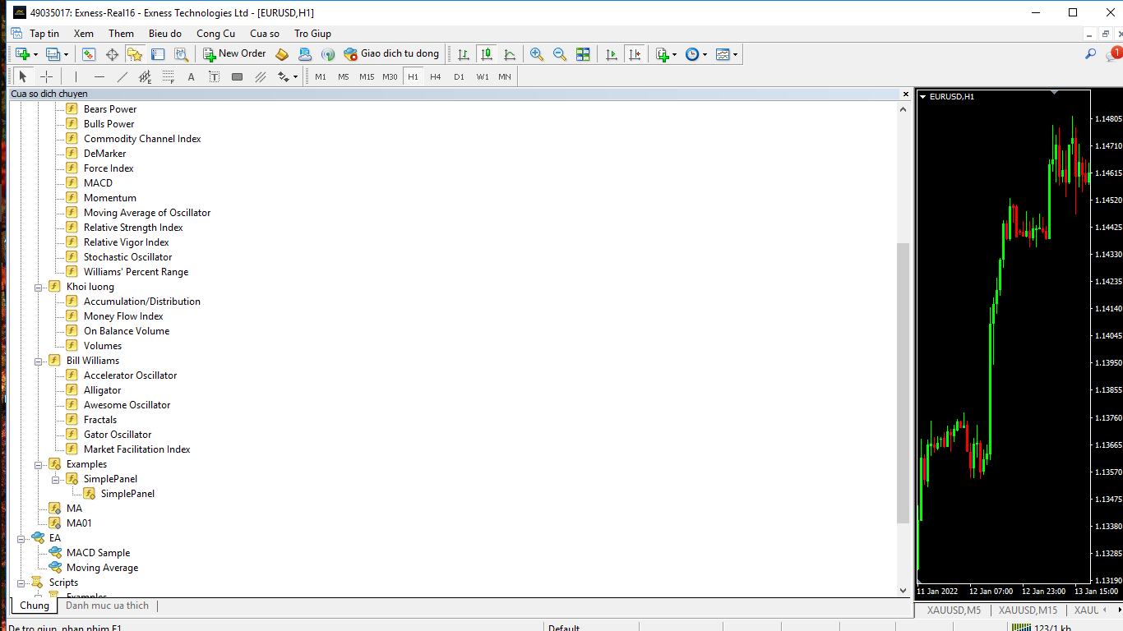The width and height of the screenshot is (1123, 631).
Task: Switch timeframe to D1
Action: point(459,76)
